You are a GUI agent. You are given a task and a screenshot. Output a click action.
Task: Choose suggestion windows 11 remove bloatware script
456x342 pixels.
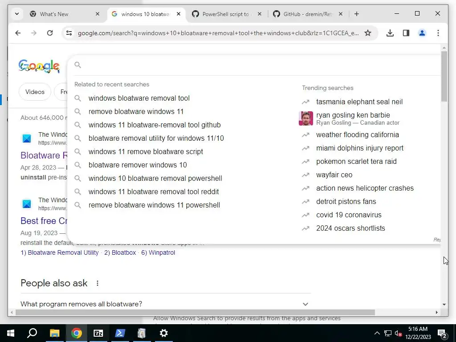pyautogui.click(x=146, y=152)
